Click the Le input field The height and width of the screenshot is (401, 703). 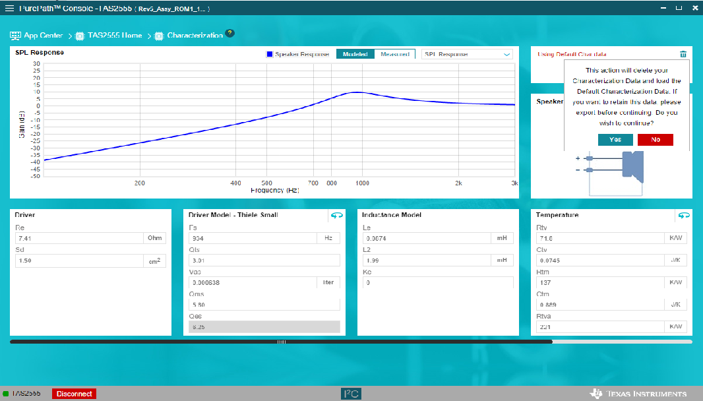pos(427,238)
